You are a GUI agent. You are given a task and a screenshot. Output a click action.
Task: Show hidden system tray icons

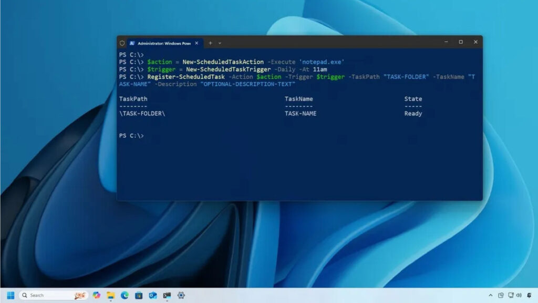click(491, 295)
